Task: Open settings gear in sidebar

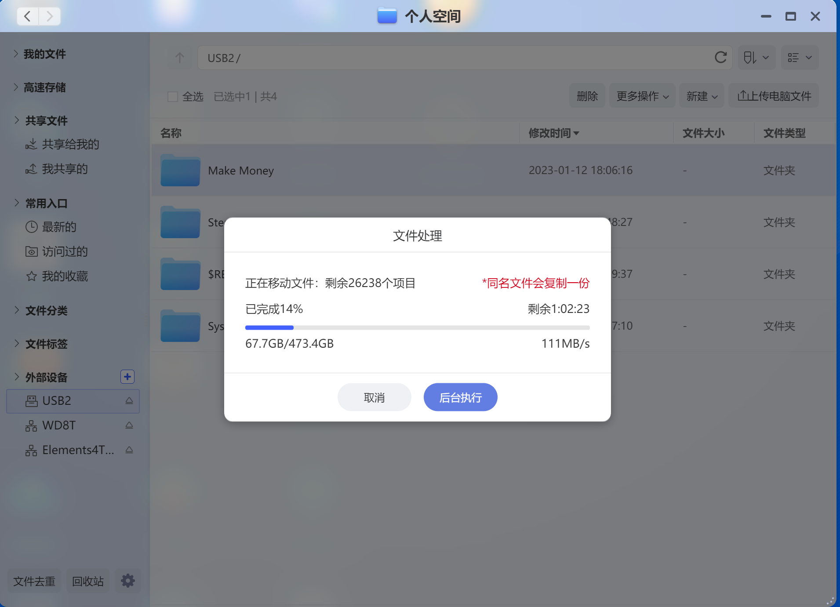Action: (x=128, y=581)
